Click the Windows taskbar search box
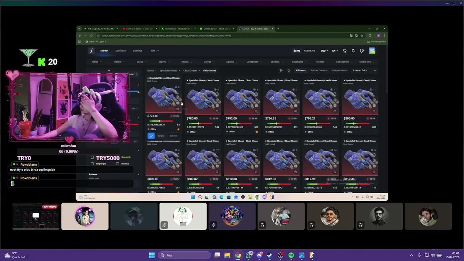This screenshot has height=261, width=464. [185, 255]
